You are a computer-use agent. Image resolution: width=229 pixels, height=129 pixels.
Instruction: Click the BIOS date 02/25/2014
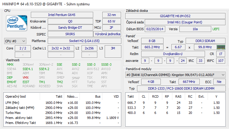155,29
